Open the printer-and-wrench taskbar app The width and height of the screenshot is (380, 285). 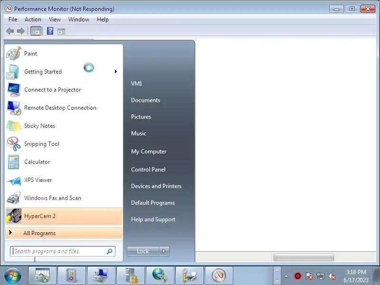[190, 275]
